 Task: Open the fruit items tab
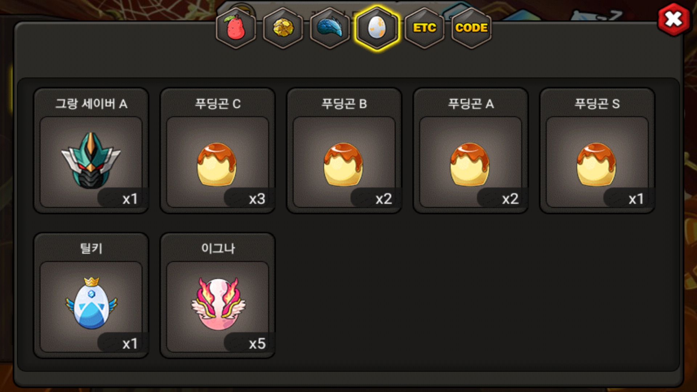236,28
